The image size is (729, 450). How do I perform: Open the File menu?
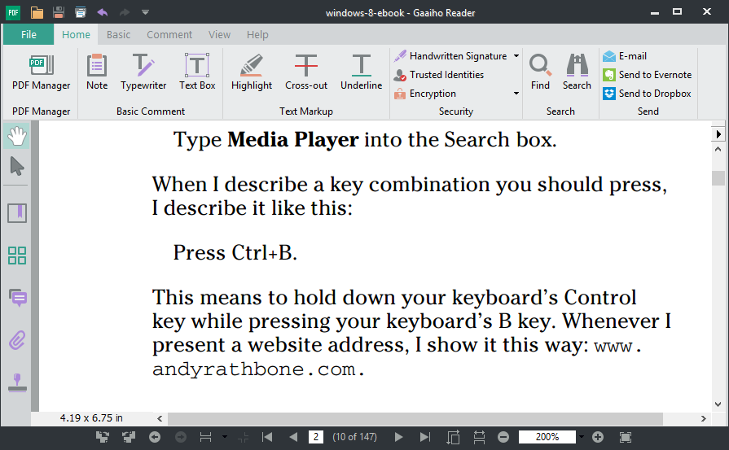tap(29, 35)
